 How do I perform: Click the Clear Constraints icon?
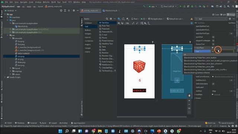pos(133,23)
